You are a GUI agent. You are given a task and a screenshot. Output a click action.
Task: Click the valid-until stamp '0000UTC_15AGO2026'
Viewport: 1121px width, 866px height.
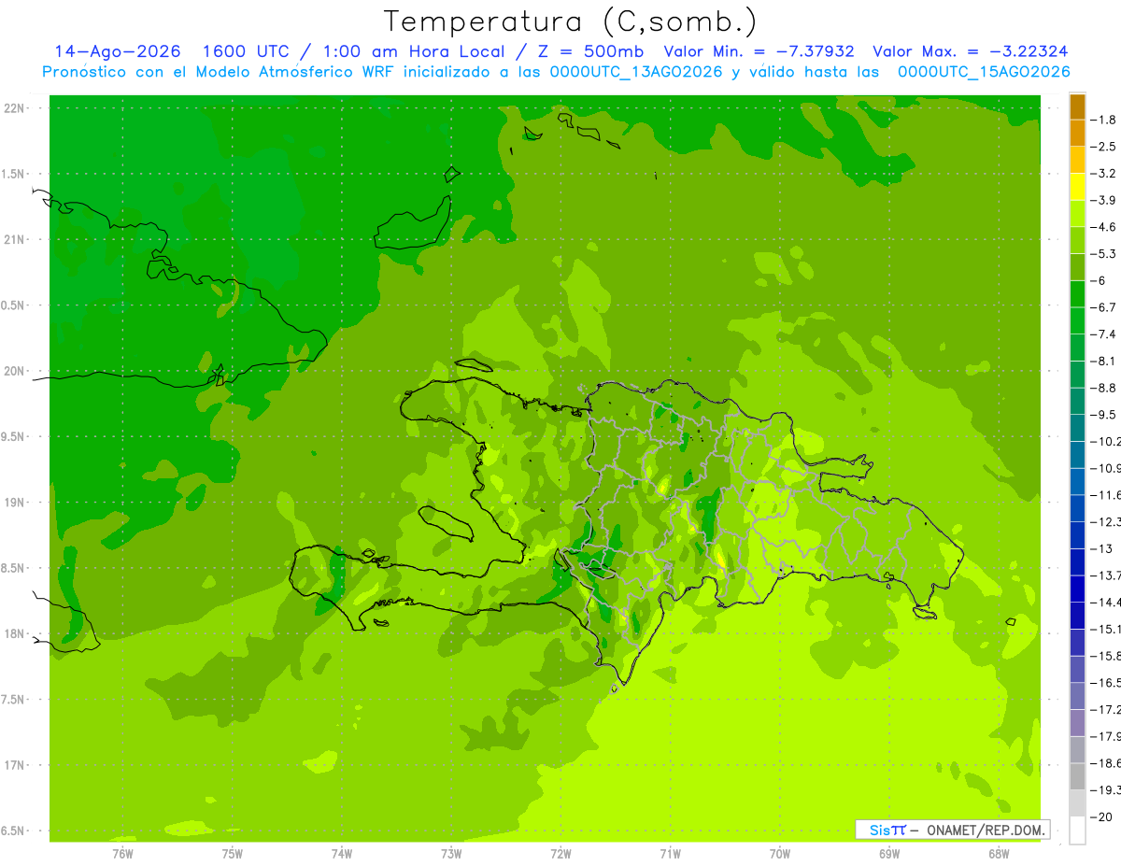click(x=984, y=72)
